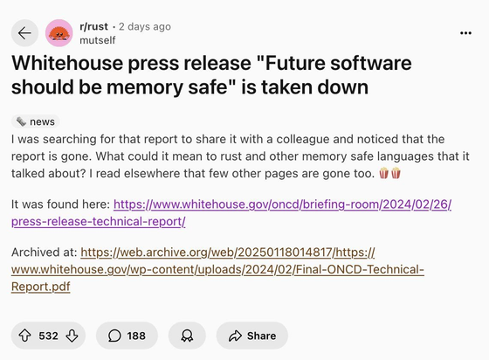The image size is (489, 360).
Task: Click the post title about Whitehouse press release
Action: pos(211,75)
